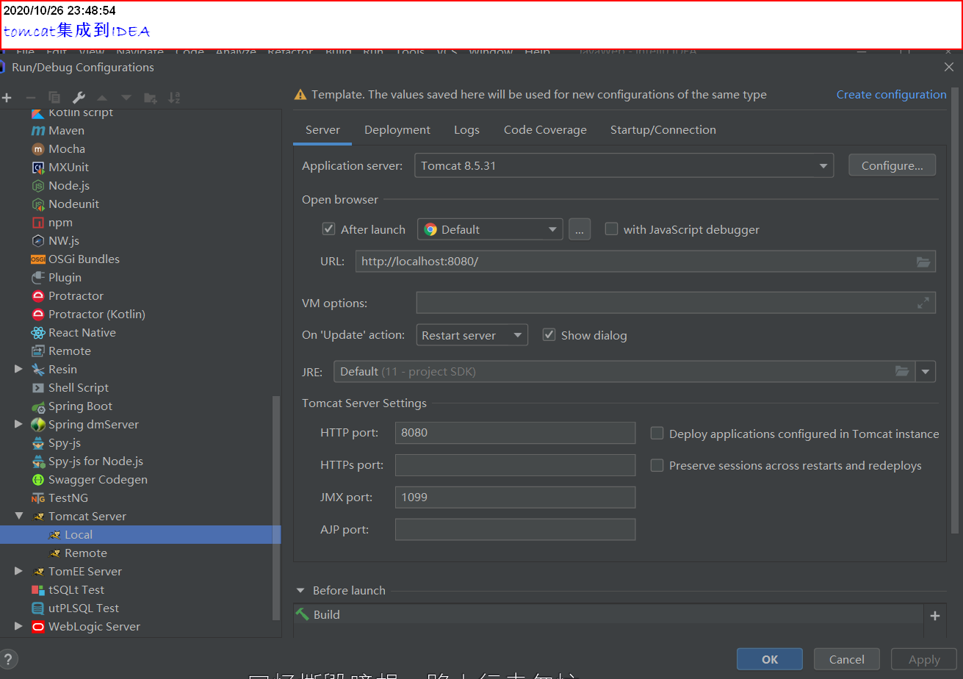
Task: Browse JRE folder icon
Action: pyautogui.click(x=902, y=372)
